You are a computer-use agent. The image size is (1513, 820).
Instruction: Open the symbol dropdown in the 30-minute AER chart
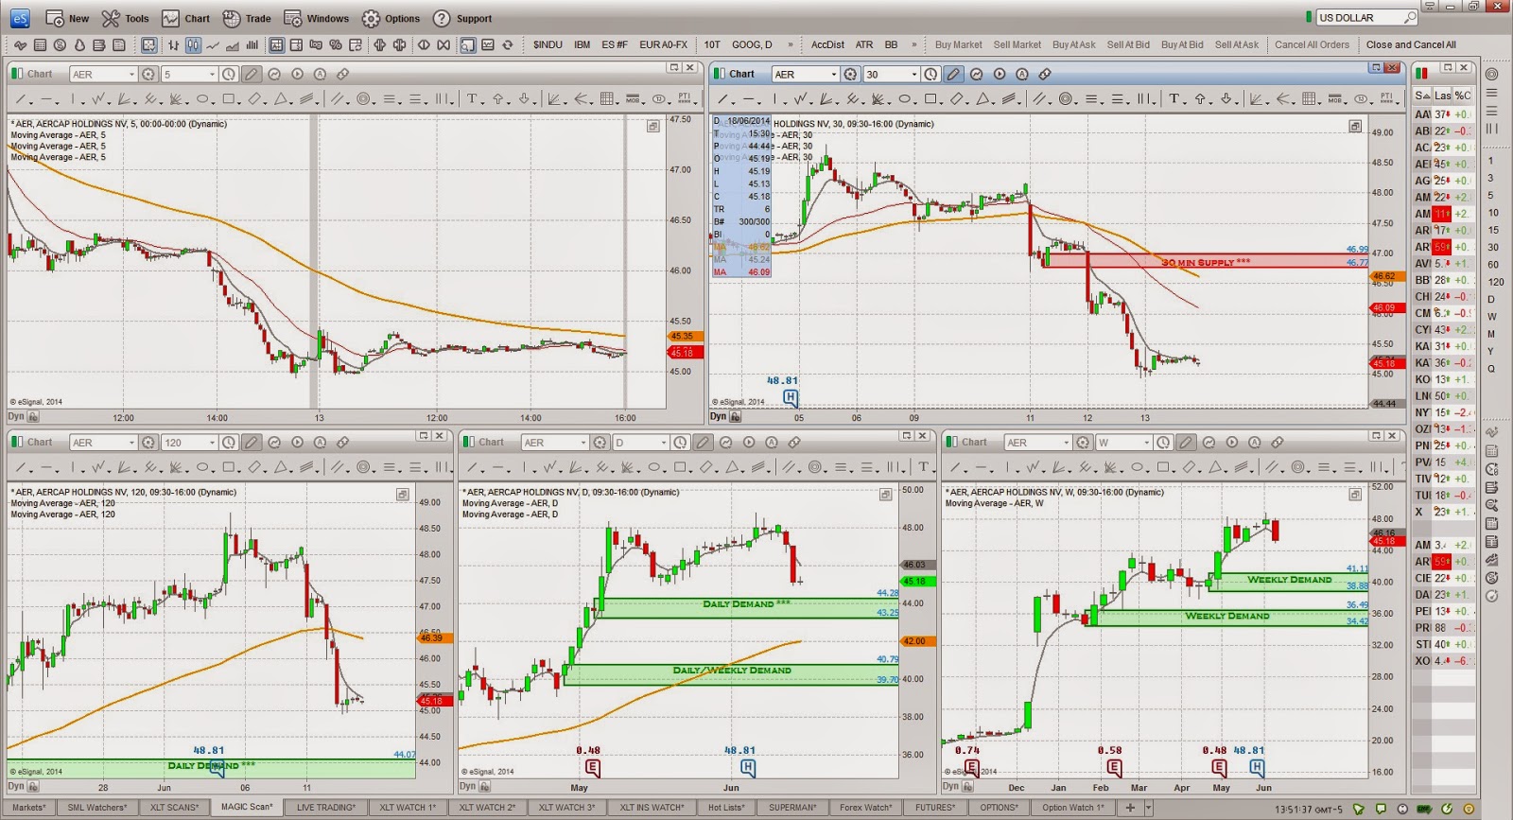(834, 74)
